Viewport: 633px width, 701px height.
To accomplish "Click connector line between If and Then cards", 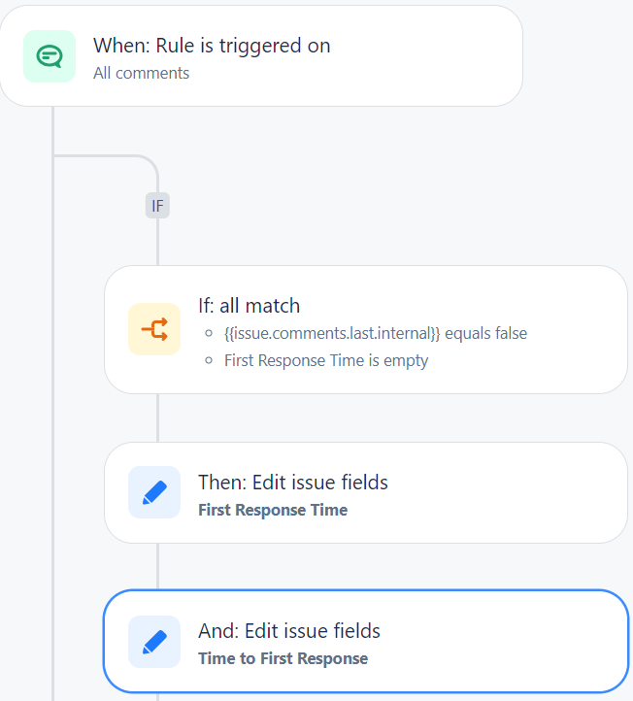I will click(x=157, y=418).
